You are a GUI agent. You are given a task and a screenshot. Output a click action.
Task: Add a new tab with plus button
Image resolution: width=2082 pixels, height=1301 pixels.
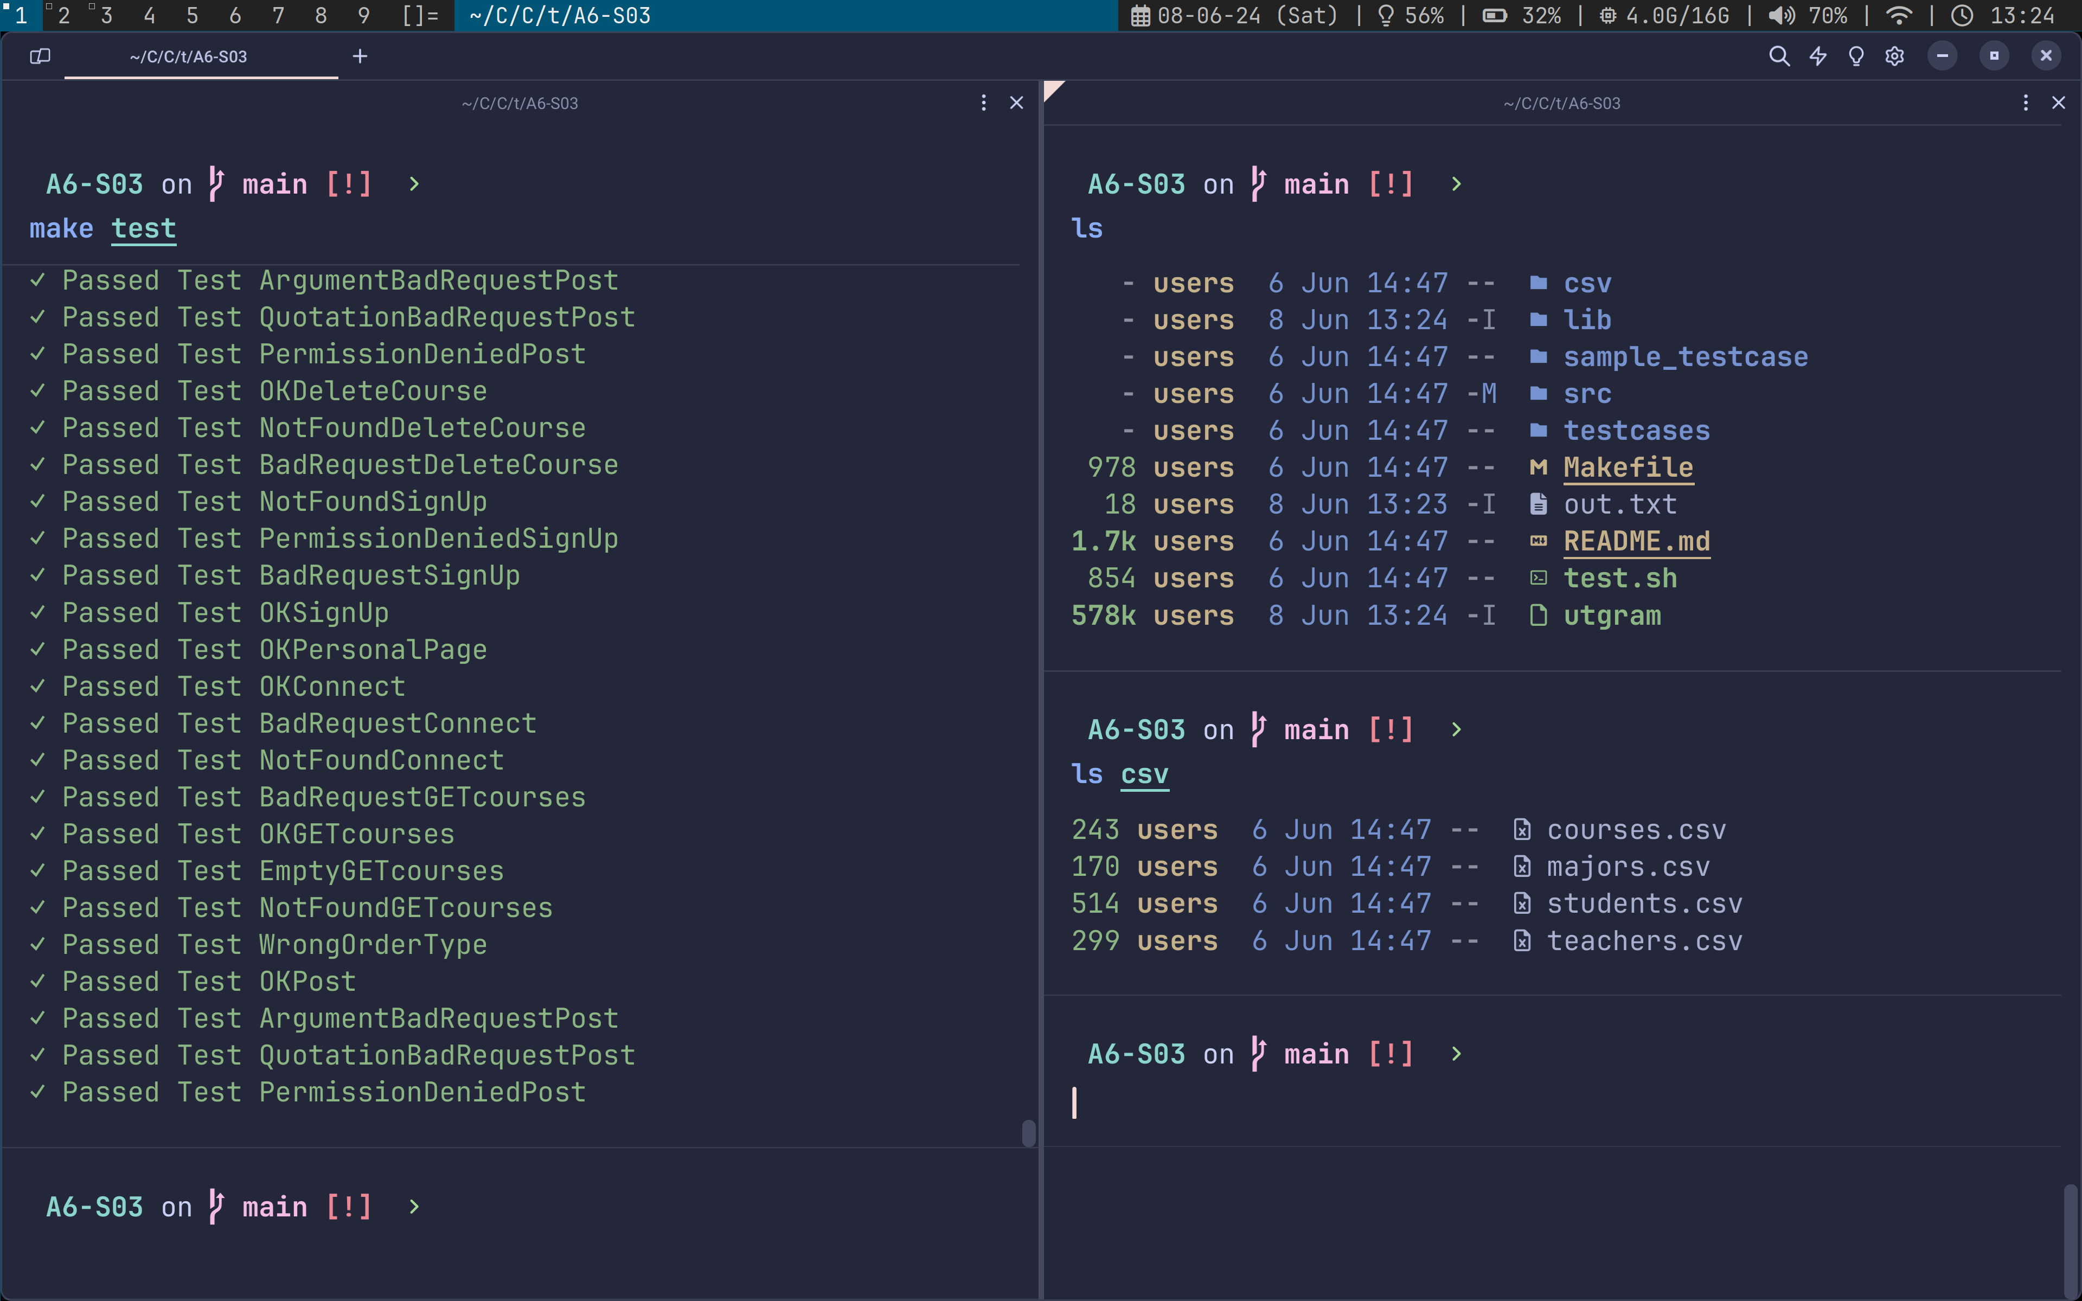[360, 57]
